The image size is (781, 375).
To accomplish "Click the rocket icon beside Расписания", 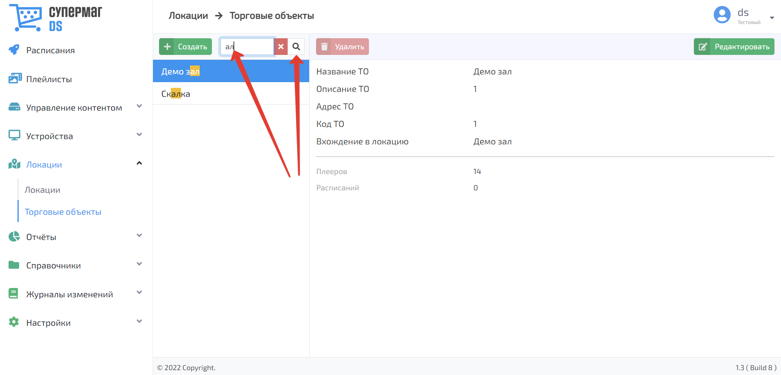I will [14, 50].
